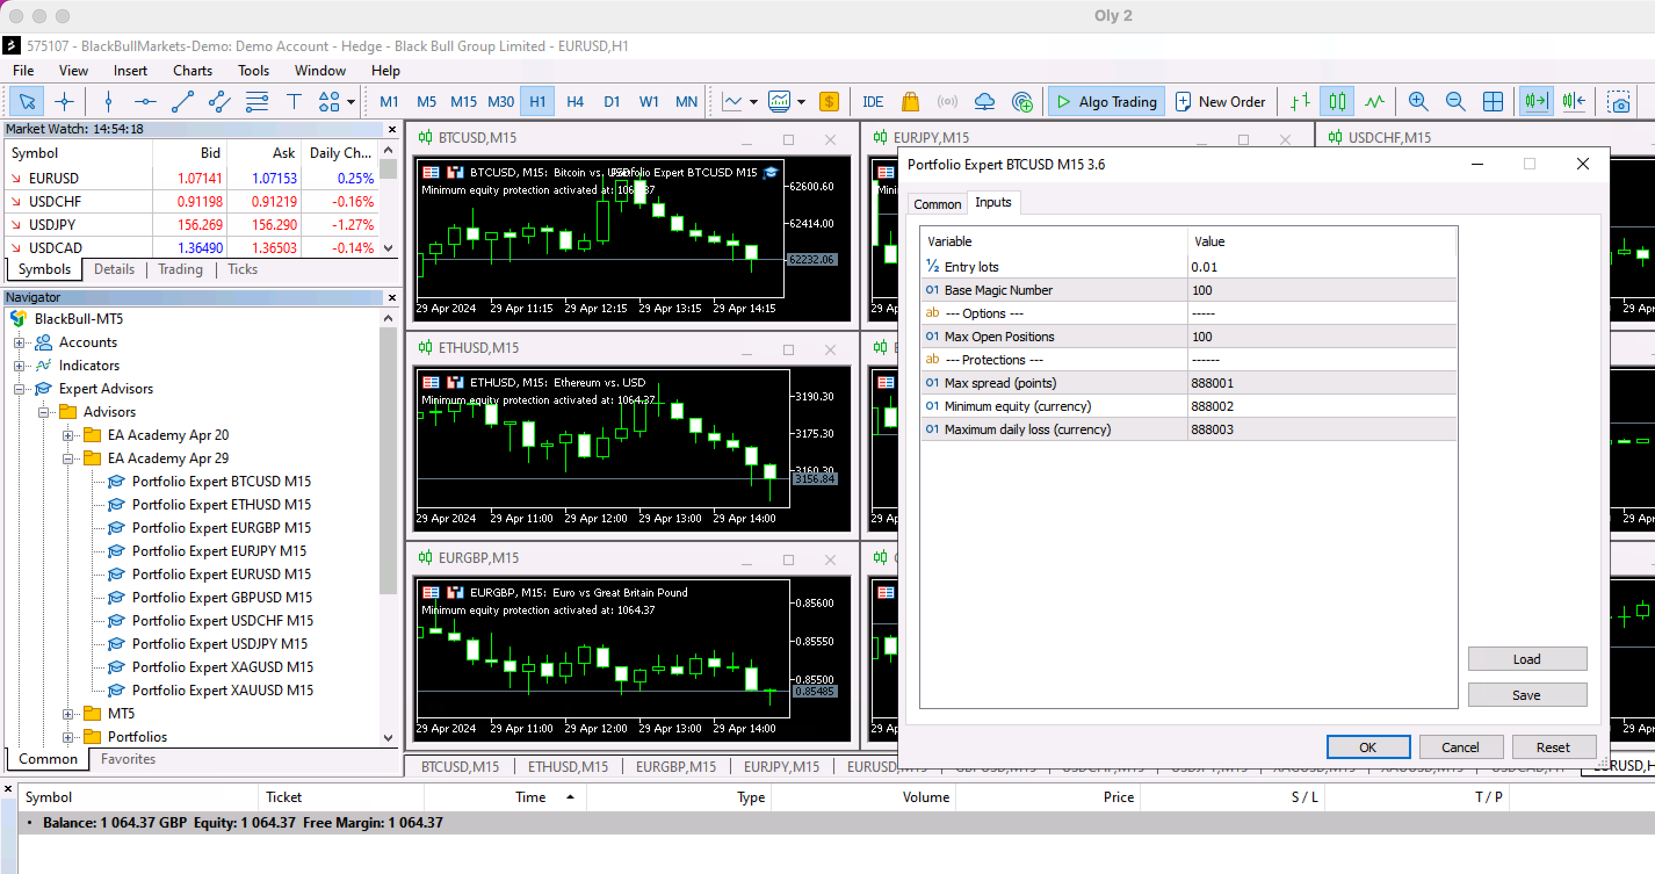Zoom out of the chart
Viewport: 1655px width, 874px height.
pyautogui.click(x=1455, y=102)
